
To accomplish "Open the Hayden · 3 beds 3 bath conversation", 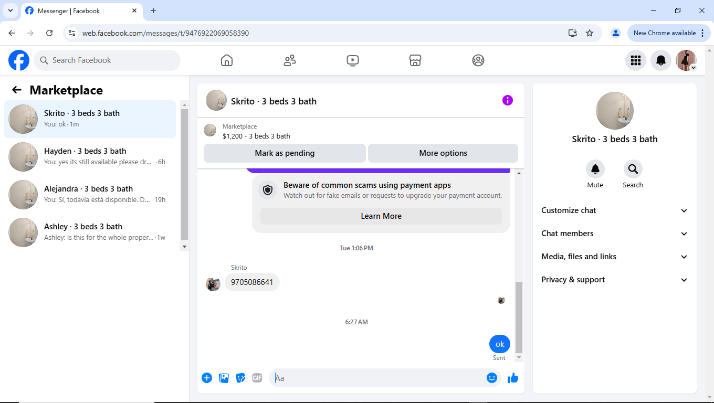I will point(90,157).
